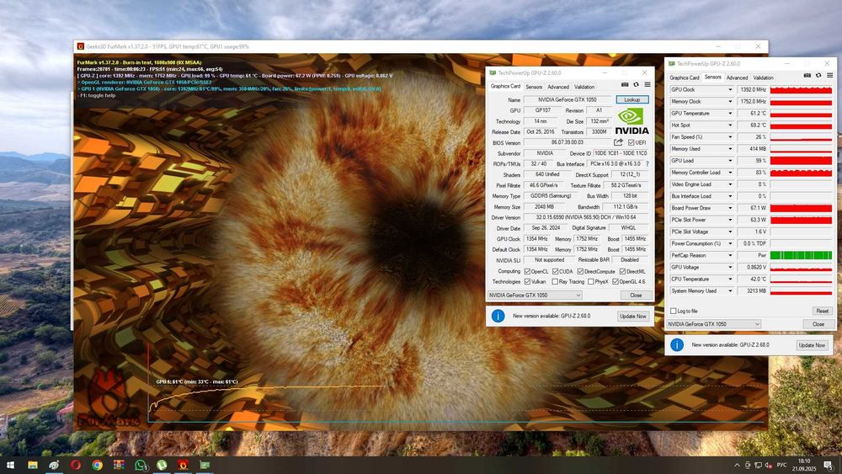Open the Fan Speed (%) sensor dropdown
Image resolution: width=842 pixels, height=474 pixels.
point(730,137)
